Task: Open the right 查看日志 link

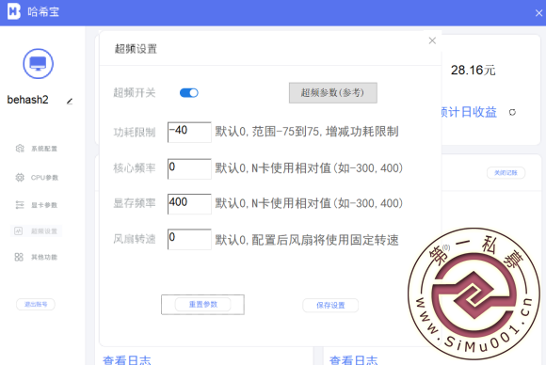Action: pyautogui.click(x=353, y=360)
